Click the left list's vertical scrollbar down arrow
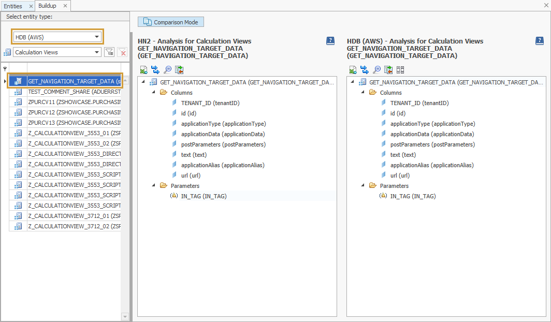Screen dimensions: 551x322 tap(125, 316)
